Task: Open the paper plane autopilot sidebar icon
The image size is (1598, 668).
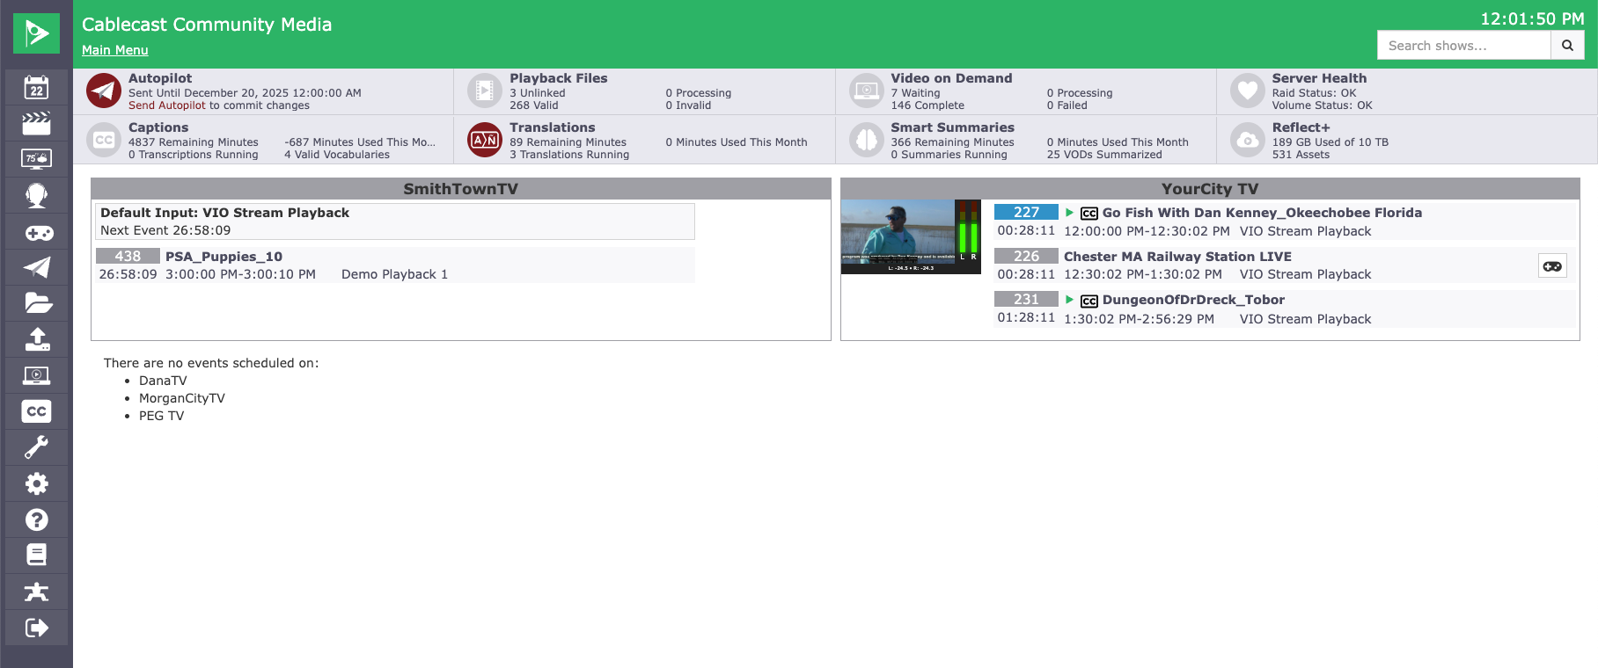Action: click(36, 267)
